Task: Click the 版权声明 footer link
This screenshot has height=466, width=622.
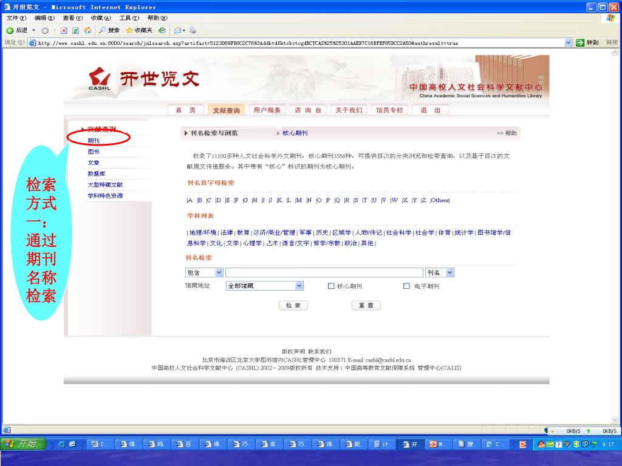Action: point(293,351)
